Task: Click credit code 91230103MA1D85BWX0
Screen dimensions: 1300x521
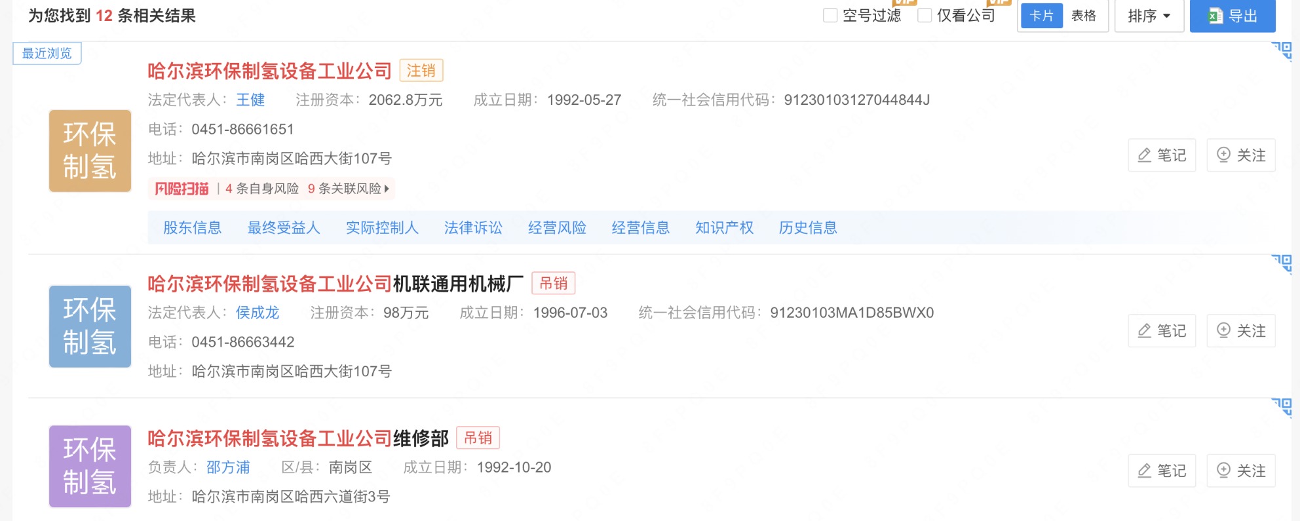Action: [x=852, y=313]
